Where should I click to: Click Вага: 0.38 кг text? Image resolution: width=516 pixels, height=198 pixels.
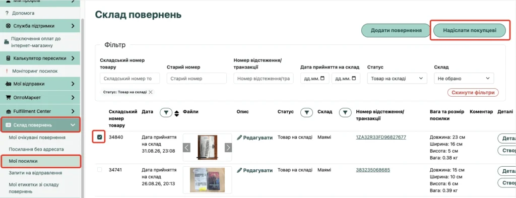[443, 158]
